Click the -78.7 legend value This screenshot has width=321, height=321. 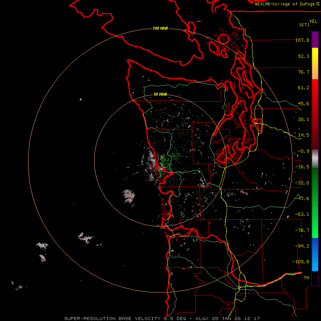coord(302,230)
